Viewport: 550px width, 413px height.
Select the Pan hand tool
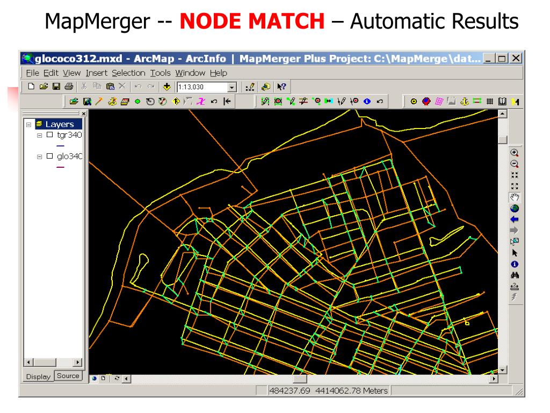(x=515, y=197)
